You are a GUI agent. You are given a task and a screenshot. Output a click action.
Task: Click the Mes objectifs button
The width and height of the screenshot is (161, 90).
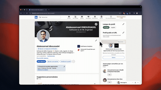pos(41,61)
